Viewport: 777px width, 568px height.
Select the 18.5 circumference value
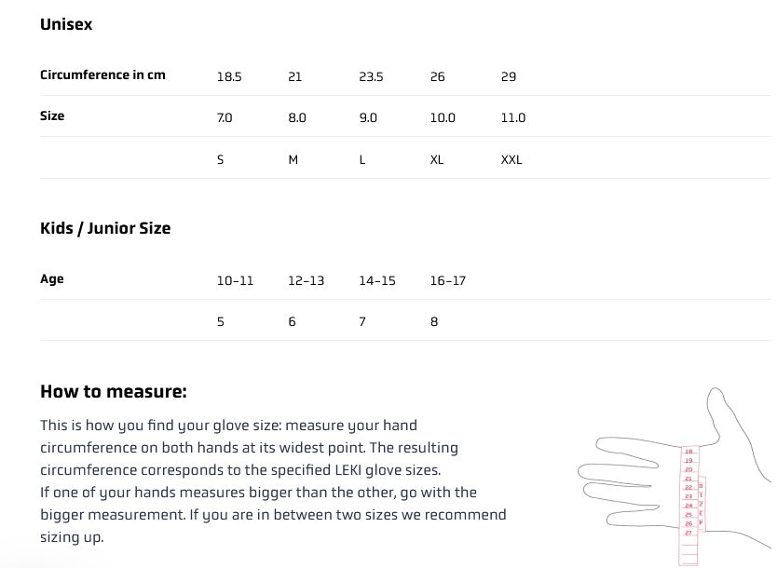[229, 76]
